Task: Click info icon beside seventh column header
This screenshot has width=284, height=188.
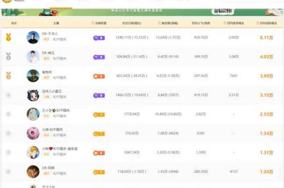Action: click(x=225, y=23)
